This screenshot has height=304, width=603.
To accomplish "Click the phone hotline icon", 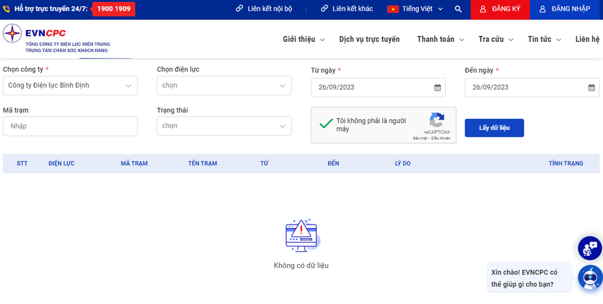I will (6, 9).
